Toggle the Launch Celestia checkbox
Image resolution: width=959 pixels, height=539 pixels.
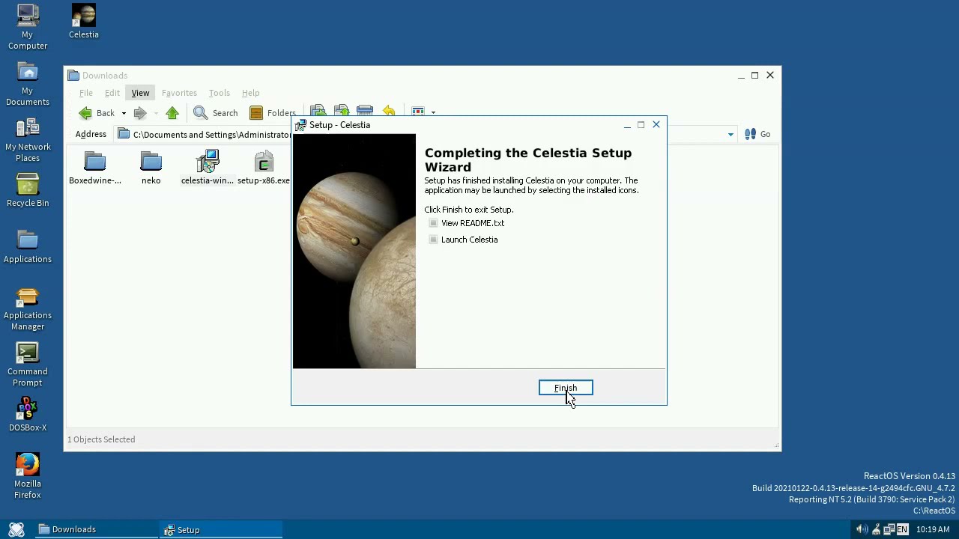[x=434, y=240]
